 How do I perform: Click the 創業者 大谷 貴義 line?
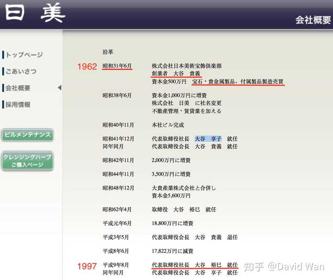[x=176, y=73]
